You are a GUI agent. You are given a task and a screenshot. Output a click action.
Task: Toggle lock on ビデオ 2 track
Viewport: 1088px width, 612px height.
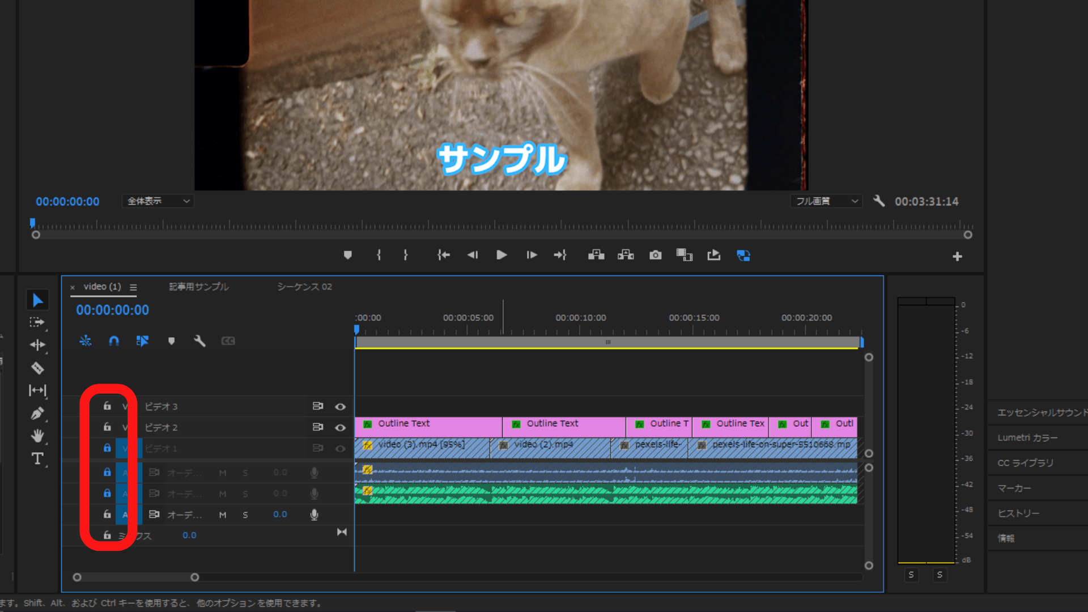(x=107, y=427)
